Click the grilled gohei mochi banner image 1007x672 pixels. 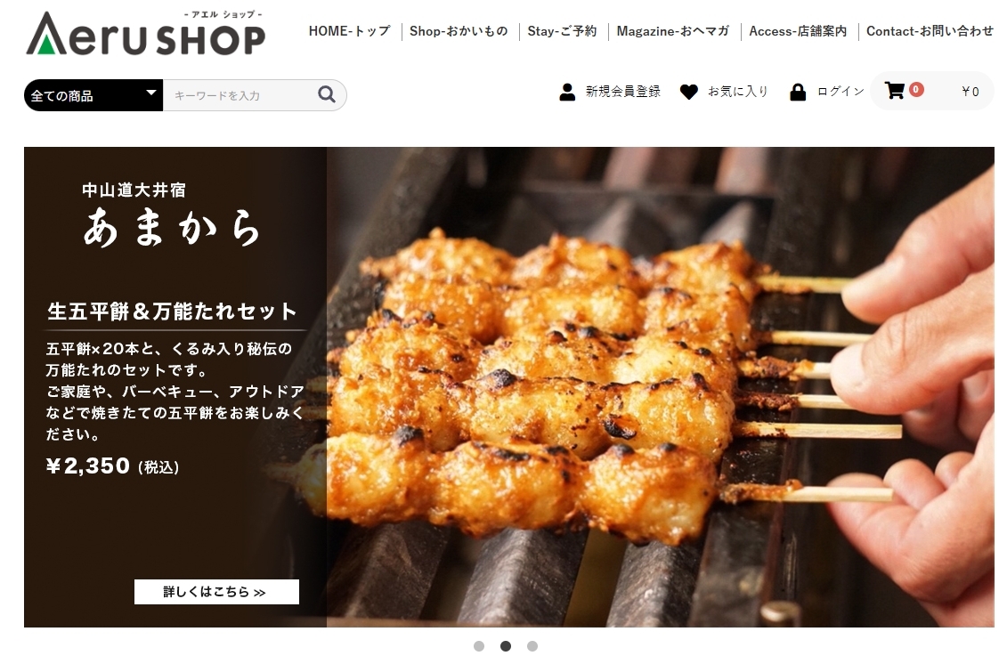coord(660,387)
